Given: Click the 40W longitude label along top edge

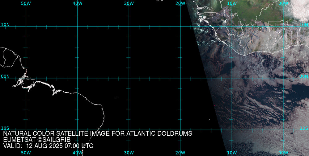Looking at the screenshot, I should tap(78, 3).
